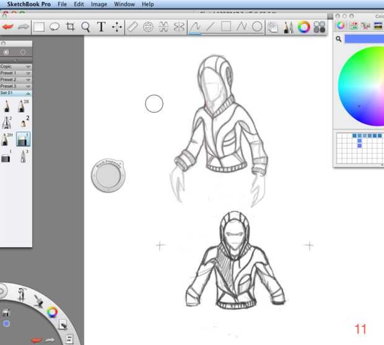The width and height of the screenshot is (384, 345).
Task: Select the Oval shape style
Action: [x=257, y=27]
